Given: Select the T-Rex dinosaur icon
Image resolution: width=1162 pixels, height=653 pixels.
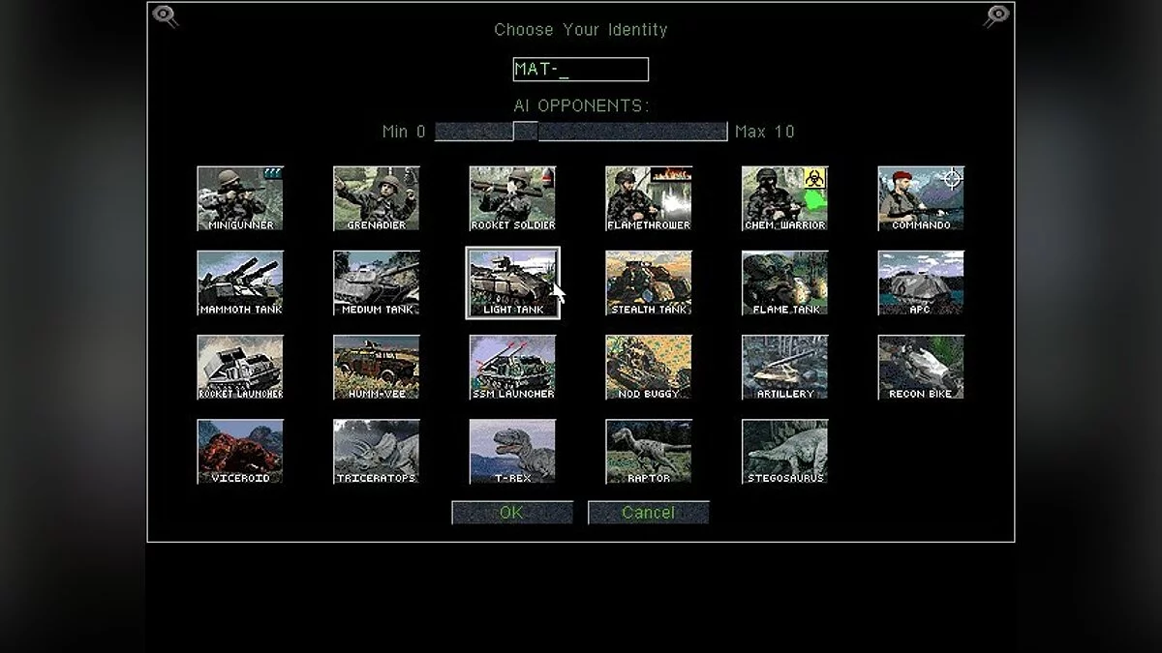Looking at the screenshot, I should tap(512, 451).
